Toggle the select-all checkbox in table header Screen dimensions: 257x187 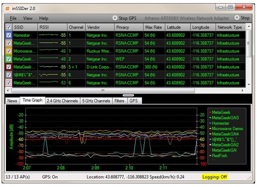tap(9, 27)
